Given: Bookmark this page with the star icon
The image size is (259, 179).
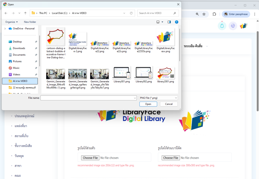Looking at the screenshot, I should pyautogui.click(x=204, y=14).
